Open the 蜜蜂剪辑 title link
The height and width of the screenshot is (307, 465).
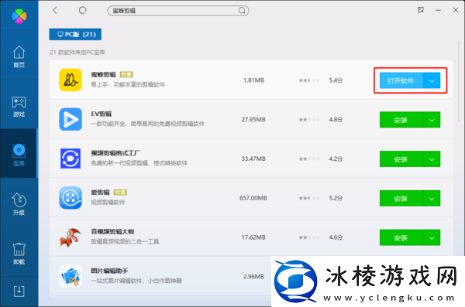pos(103,74)
